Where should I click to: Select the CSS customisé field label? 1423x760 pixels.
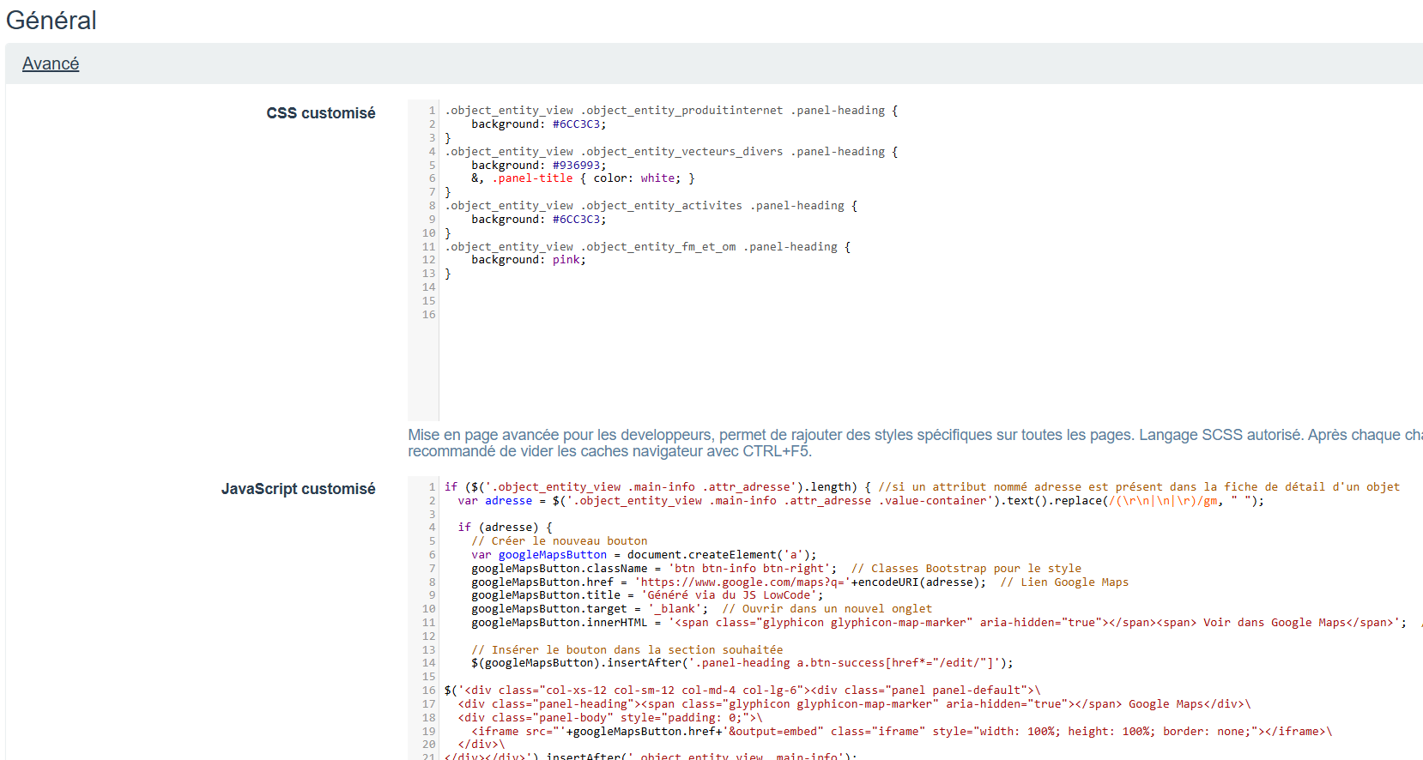coord(320,113)
